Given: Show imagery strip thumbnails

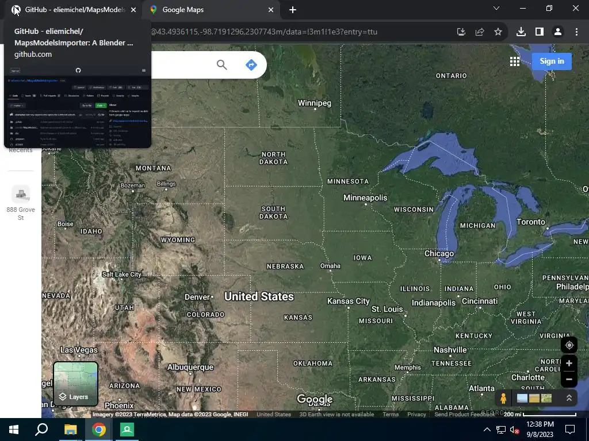Looking at the screenshot, I should [534, 399].
